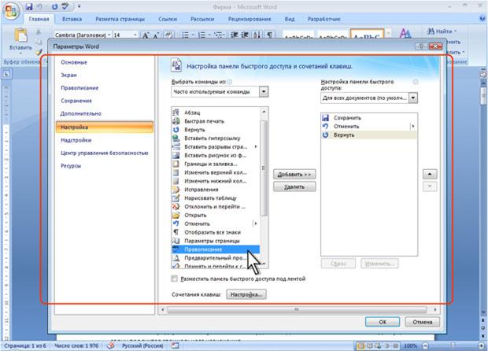Click the dialog help question mark button
488x351 pixels.
tap(421, 46)
